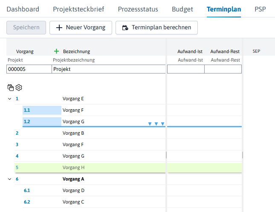Image resolution: width=275 pixels, height=212 pixels.
Task: Select Vorgang C in row 6.2
Action: pyautogui.click(x=73, y=202)
